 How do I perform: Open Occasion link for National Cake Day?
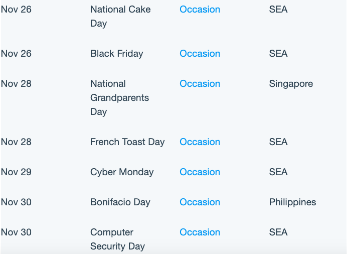[x=200, y=10]
